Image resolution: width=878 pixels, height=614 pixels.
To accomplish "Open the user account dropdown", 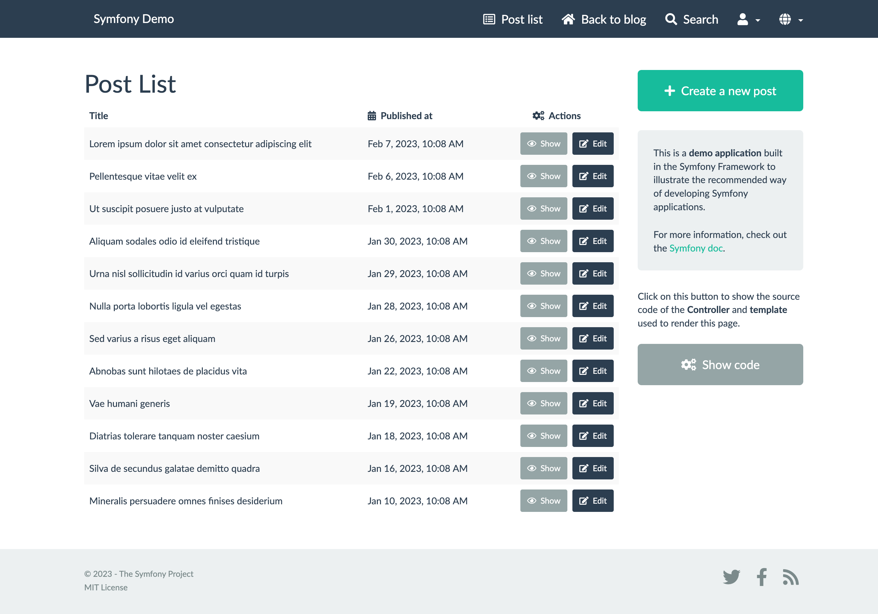I will tap(748, 19).
